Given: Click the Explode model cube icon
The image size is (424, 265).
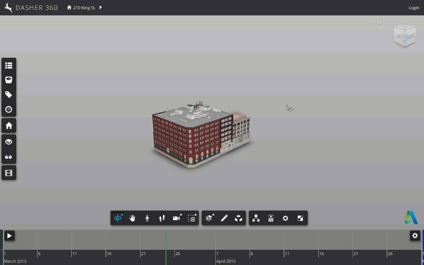Looking at the screenshot, I should point(239,218).
